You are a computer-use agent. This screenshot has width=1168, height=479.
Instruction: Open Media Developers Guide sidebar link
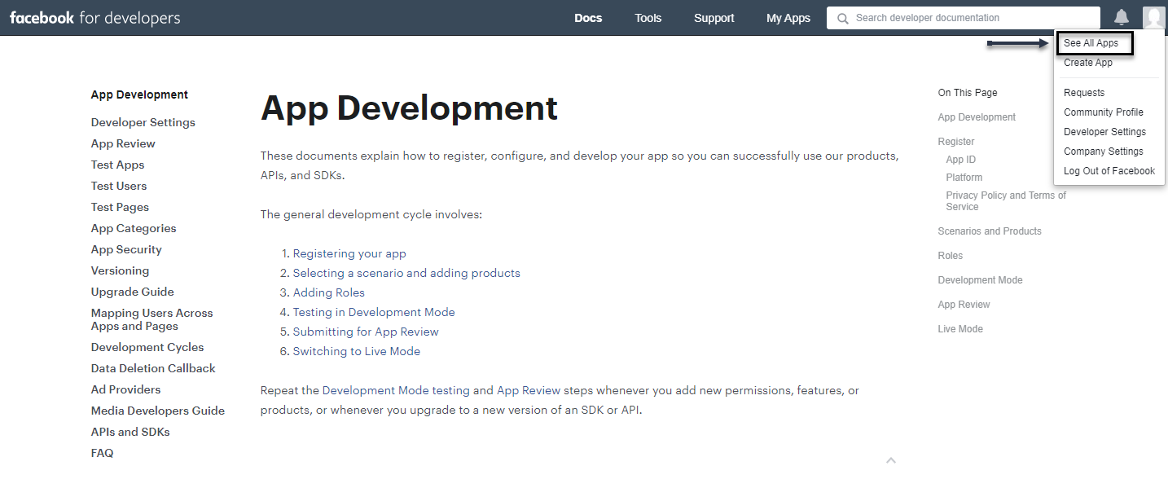pyautogui.click(x=158, y=411)
